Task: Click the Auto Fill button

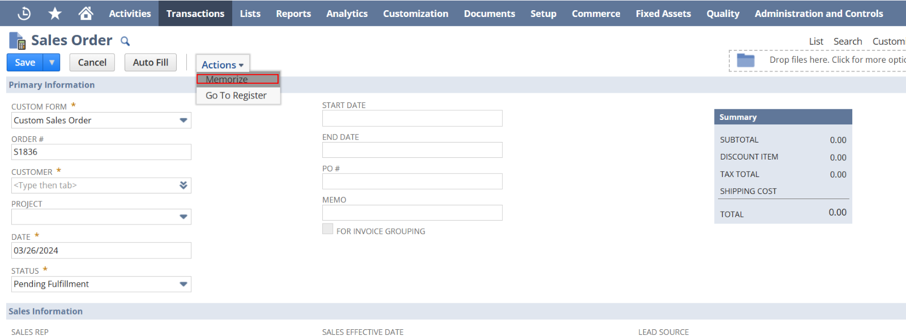Action: pos(151,62)
